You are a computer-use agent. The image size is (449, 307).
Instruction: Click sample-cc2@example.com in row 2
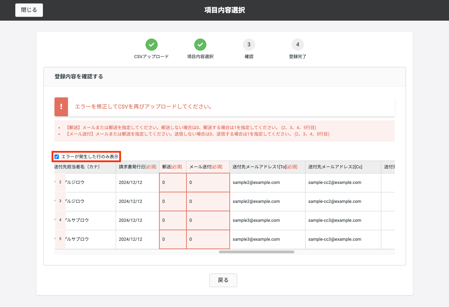335,182
